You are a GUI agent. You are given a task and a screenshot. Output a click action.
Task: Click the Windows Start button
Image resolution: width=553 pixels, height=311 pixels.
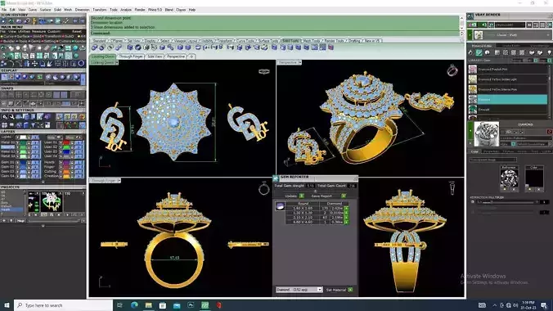(7, 305)
